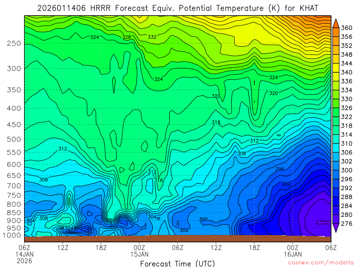Select the 318 colorbar value
Viewport: 357px width, 267px height.
click(346, 126)
